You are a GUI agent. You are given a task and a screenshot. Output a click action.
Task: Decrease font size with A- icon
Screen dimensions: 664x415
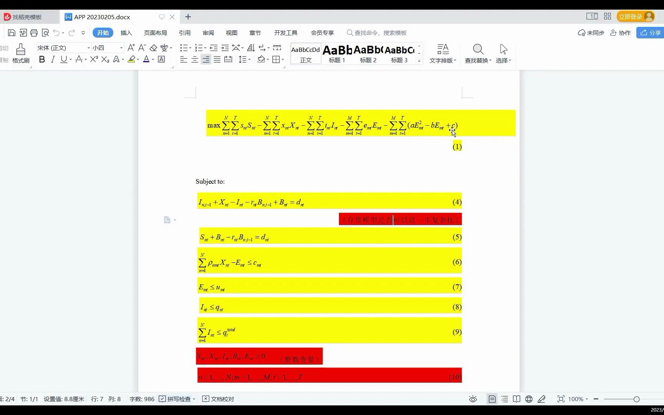142,48
